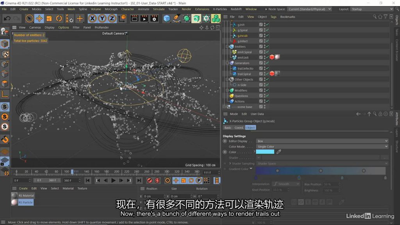Open the X-Particles menu
The height and width of the screenshot is (225, 400).
(220, 9)
